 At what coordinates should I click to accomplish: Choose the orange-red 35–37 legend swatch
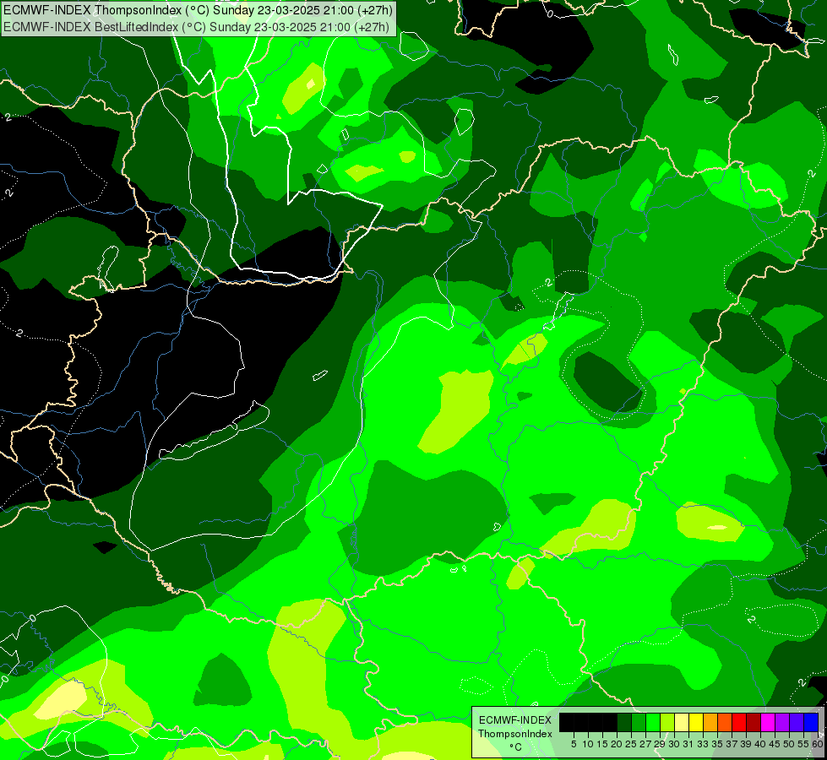click(x=725, y=722)
